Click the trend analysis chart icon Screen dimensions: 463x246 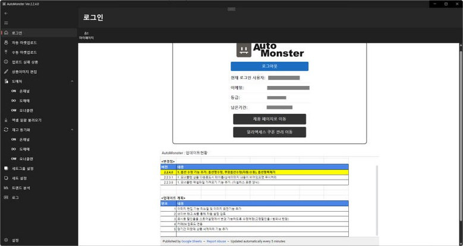[6, 188]
